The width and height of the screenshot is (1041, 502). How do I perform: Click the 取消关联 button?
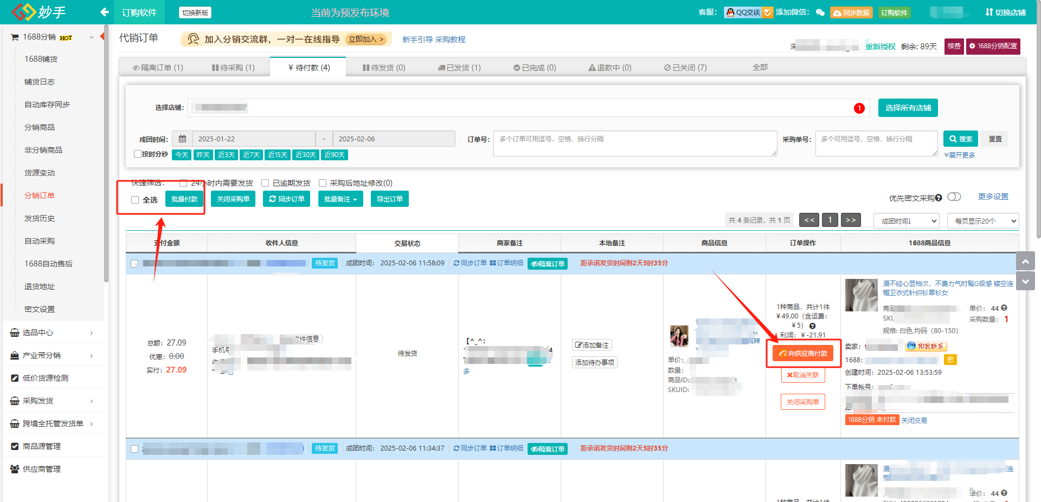click(803, 375)
